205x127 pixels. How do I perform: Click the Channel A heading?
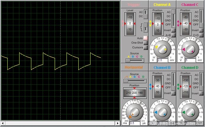tap(162, 4)
